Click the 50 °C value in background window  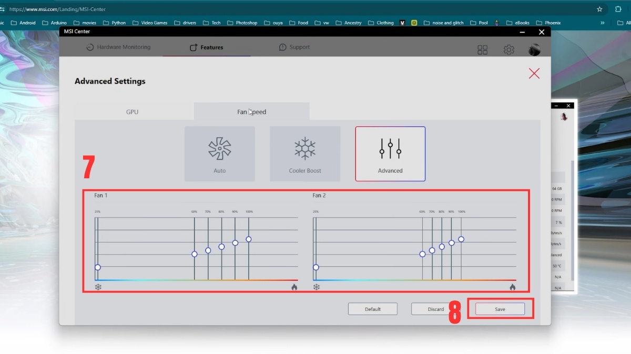557,266
